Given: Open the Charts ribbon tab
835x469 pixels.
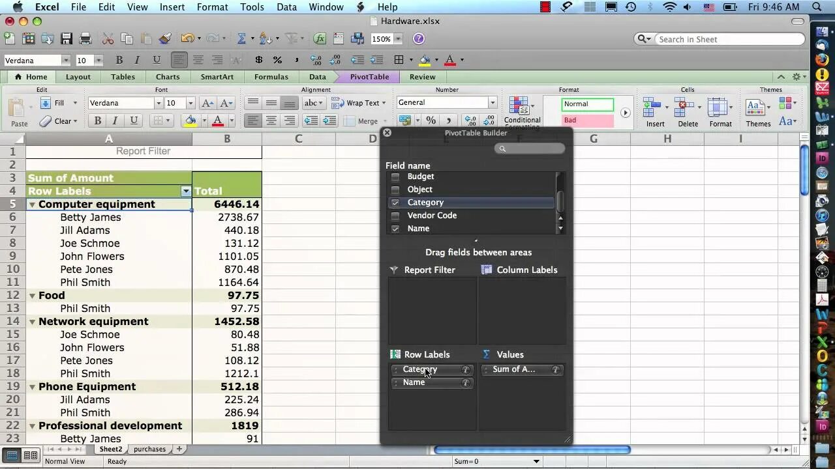Looking at the screenshot, I should [x=168, y=77].
